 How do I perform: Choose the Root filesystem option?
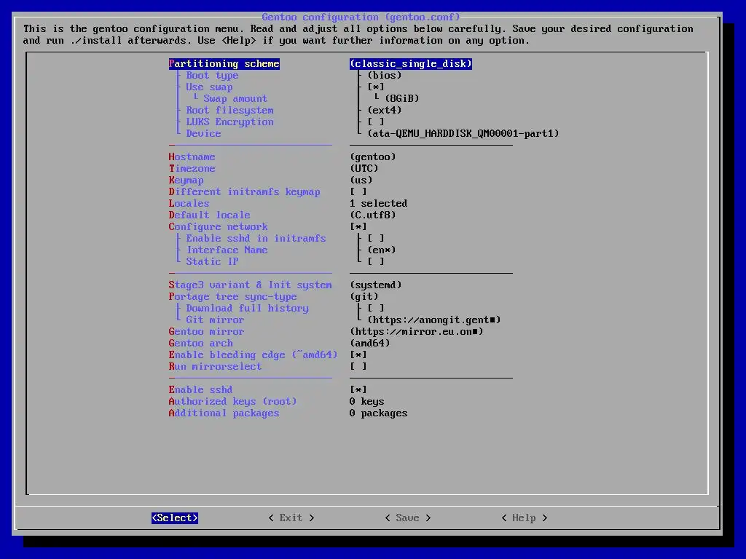pyautogui.click(x=229, y=111)
